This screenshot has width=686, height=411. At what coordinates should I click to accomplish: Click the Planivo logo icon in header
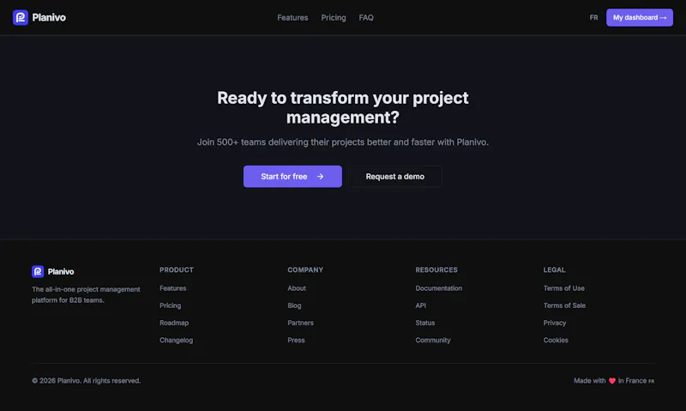20,17
